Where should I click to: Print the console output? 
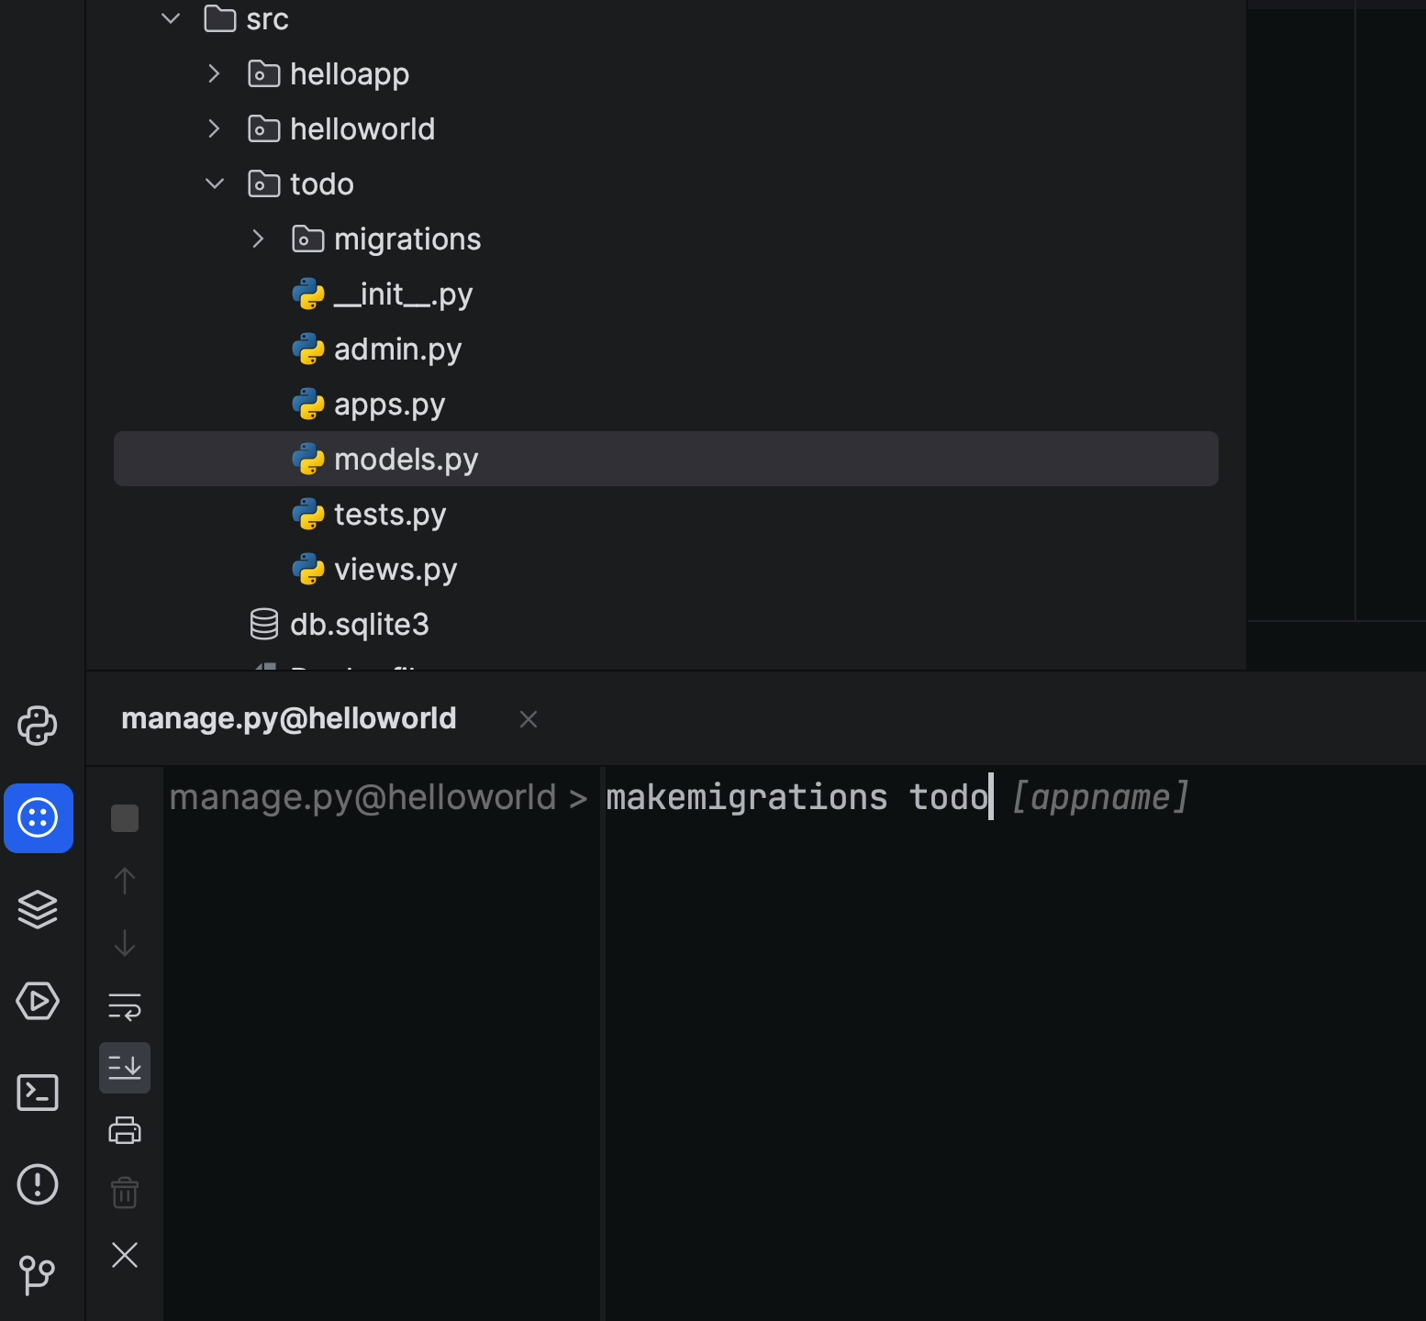125,1130
